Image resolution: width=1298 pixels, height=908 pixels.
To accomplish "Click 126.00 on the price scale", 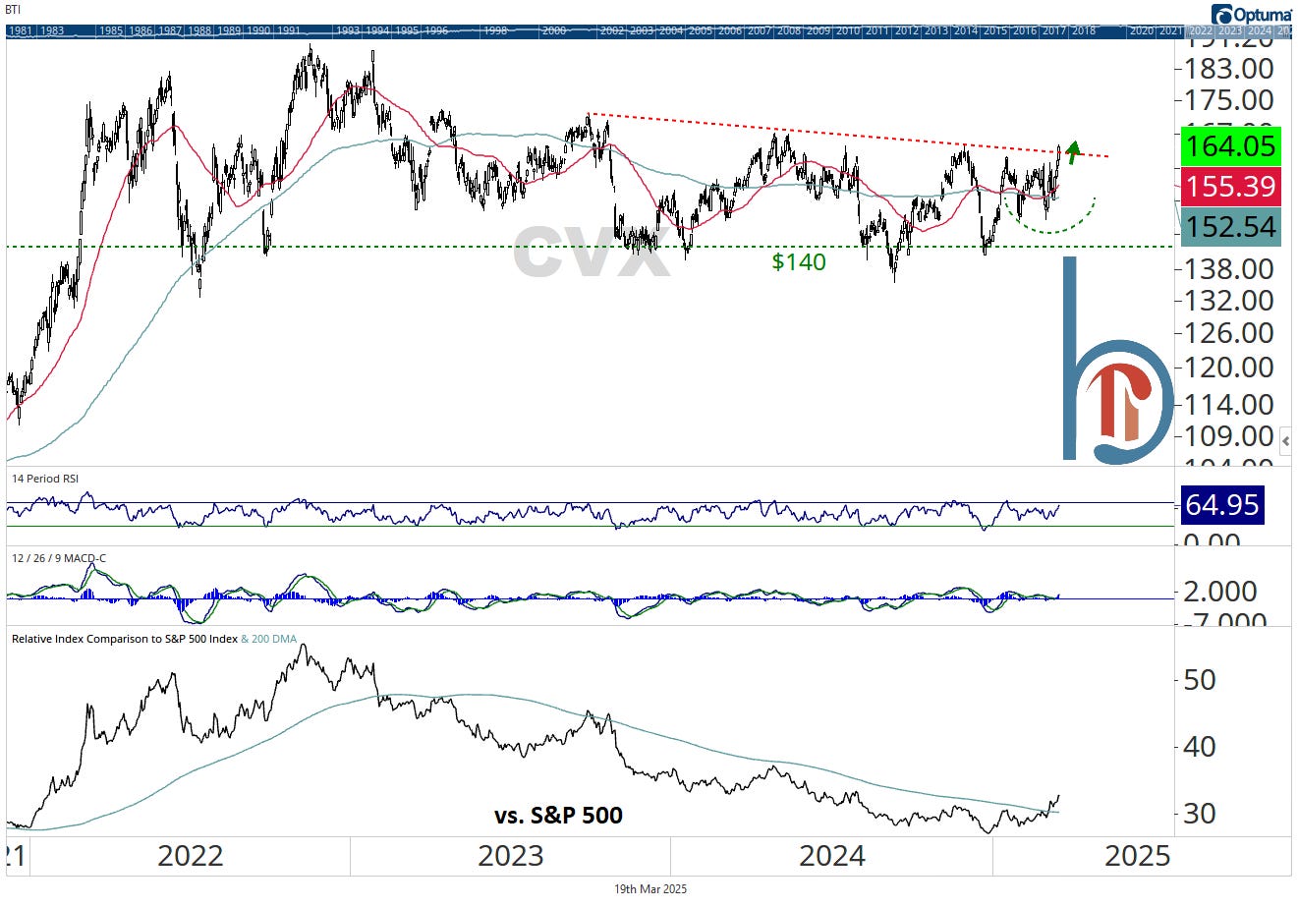I will (x=1230, y=332).
